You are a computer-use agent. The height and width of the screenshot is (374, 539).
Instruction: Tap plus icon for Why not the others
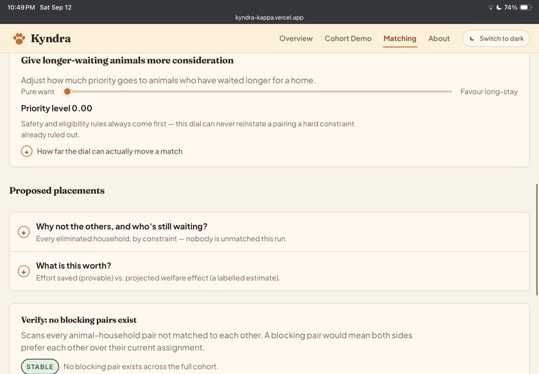pos(23,232)
